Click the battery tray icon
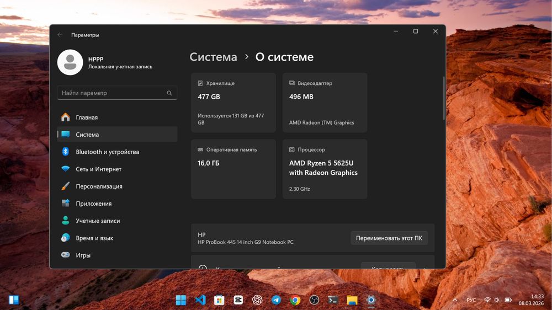552x310 pixels. point(508,300)
